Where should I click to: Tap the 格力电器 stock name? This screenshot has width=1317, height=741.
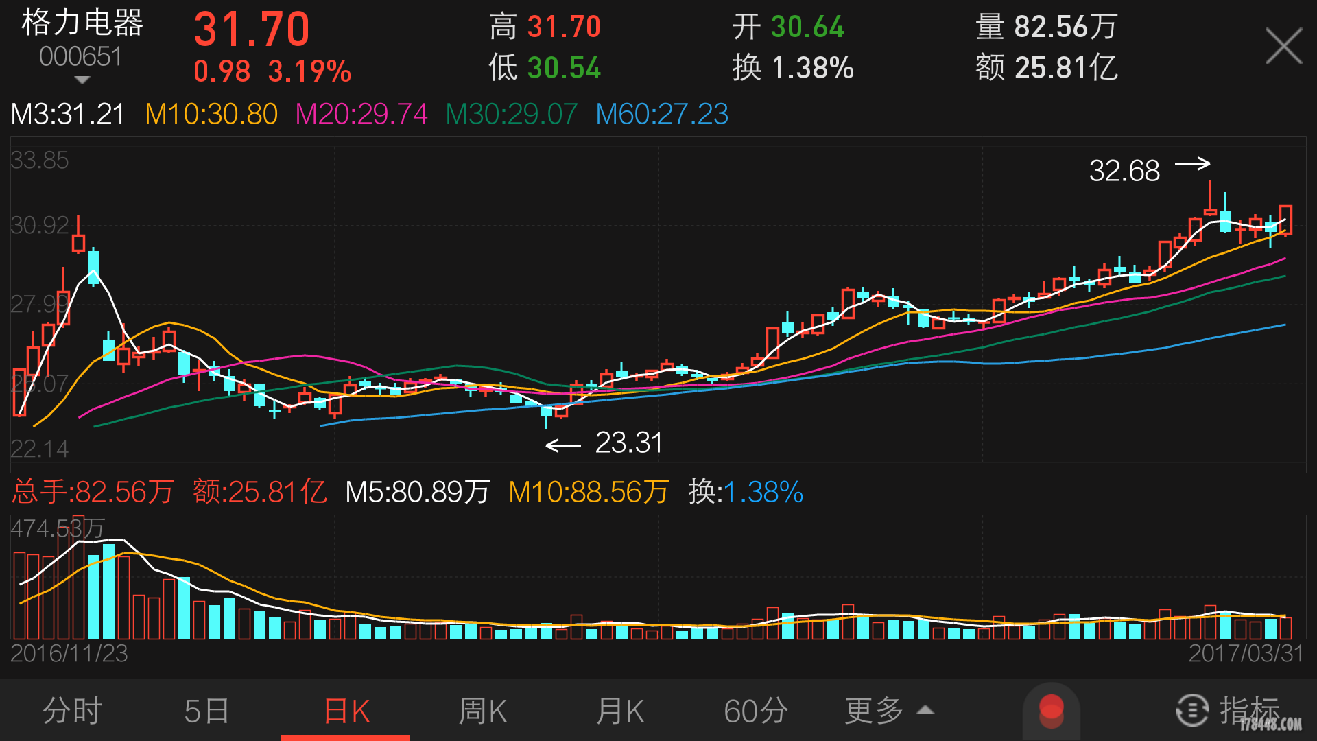pos(82,23)
